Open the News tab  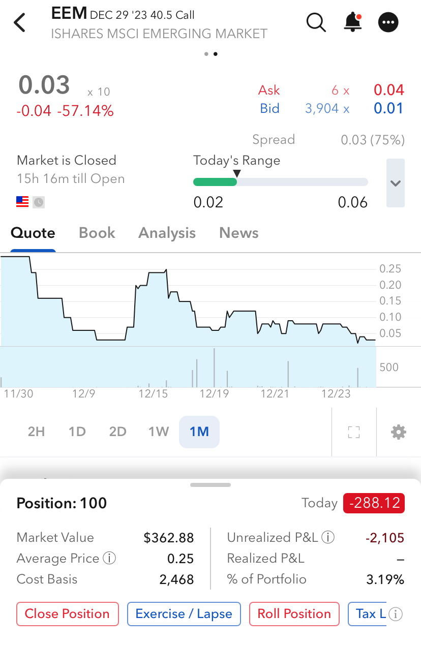239,233
